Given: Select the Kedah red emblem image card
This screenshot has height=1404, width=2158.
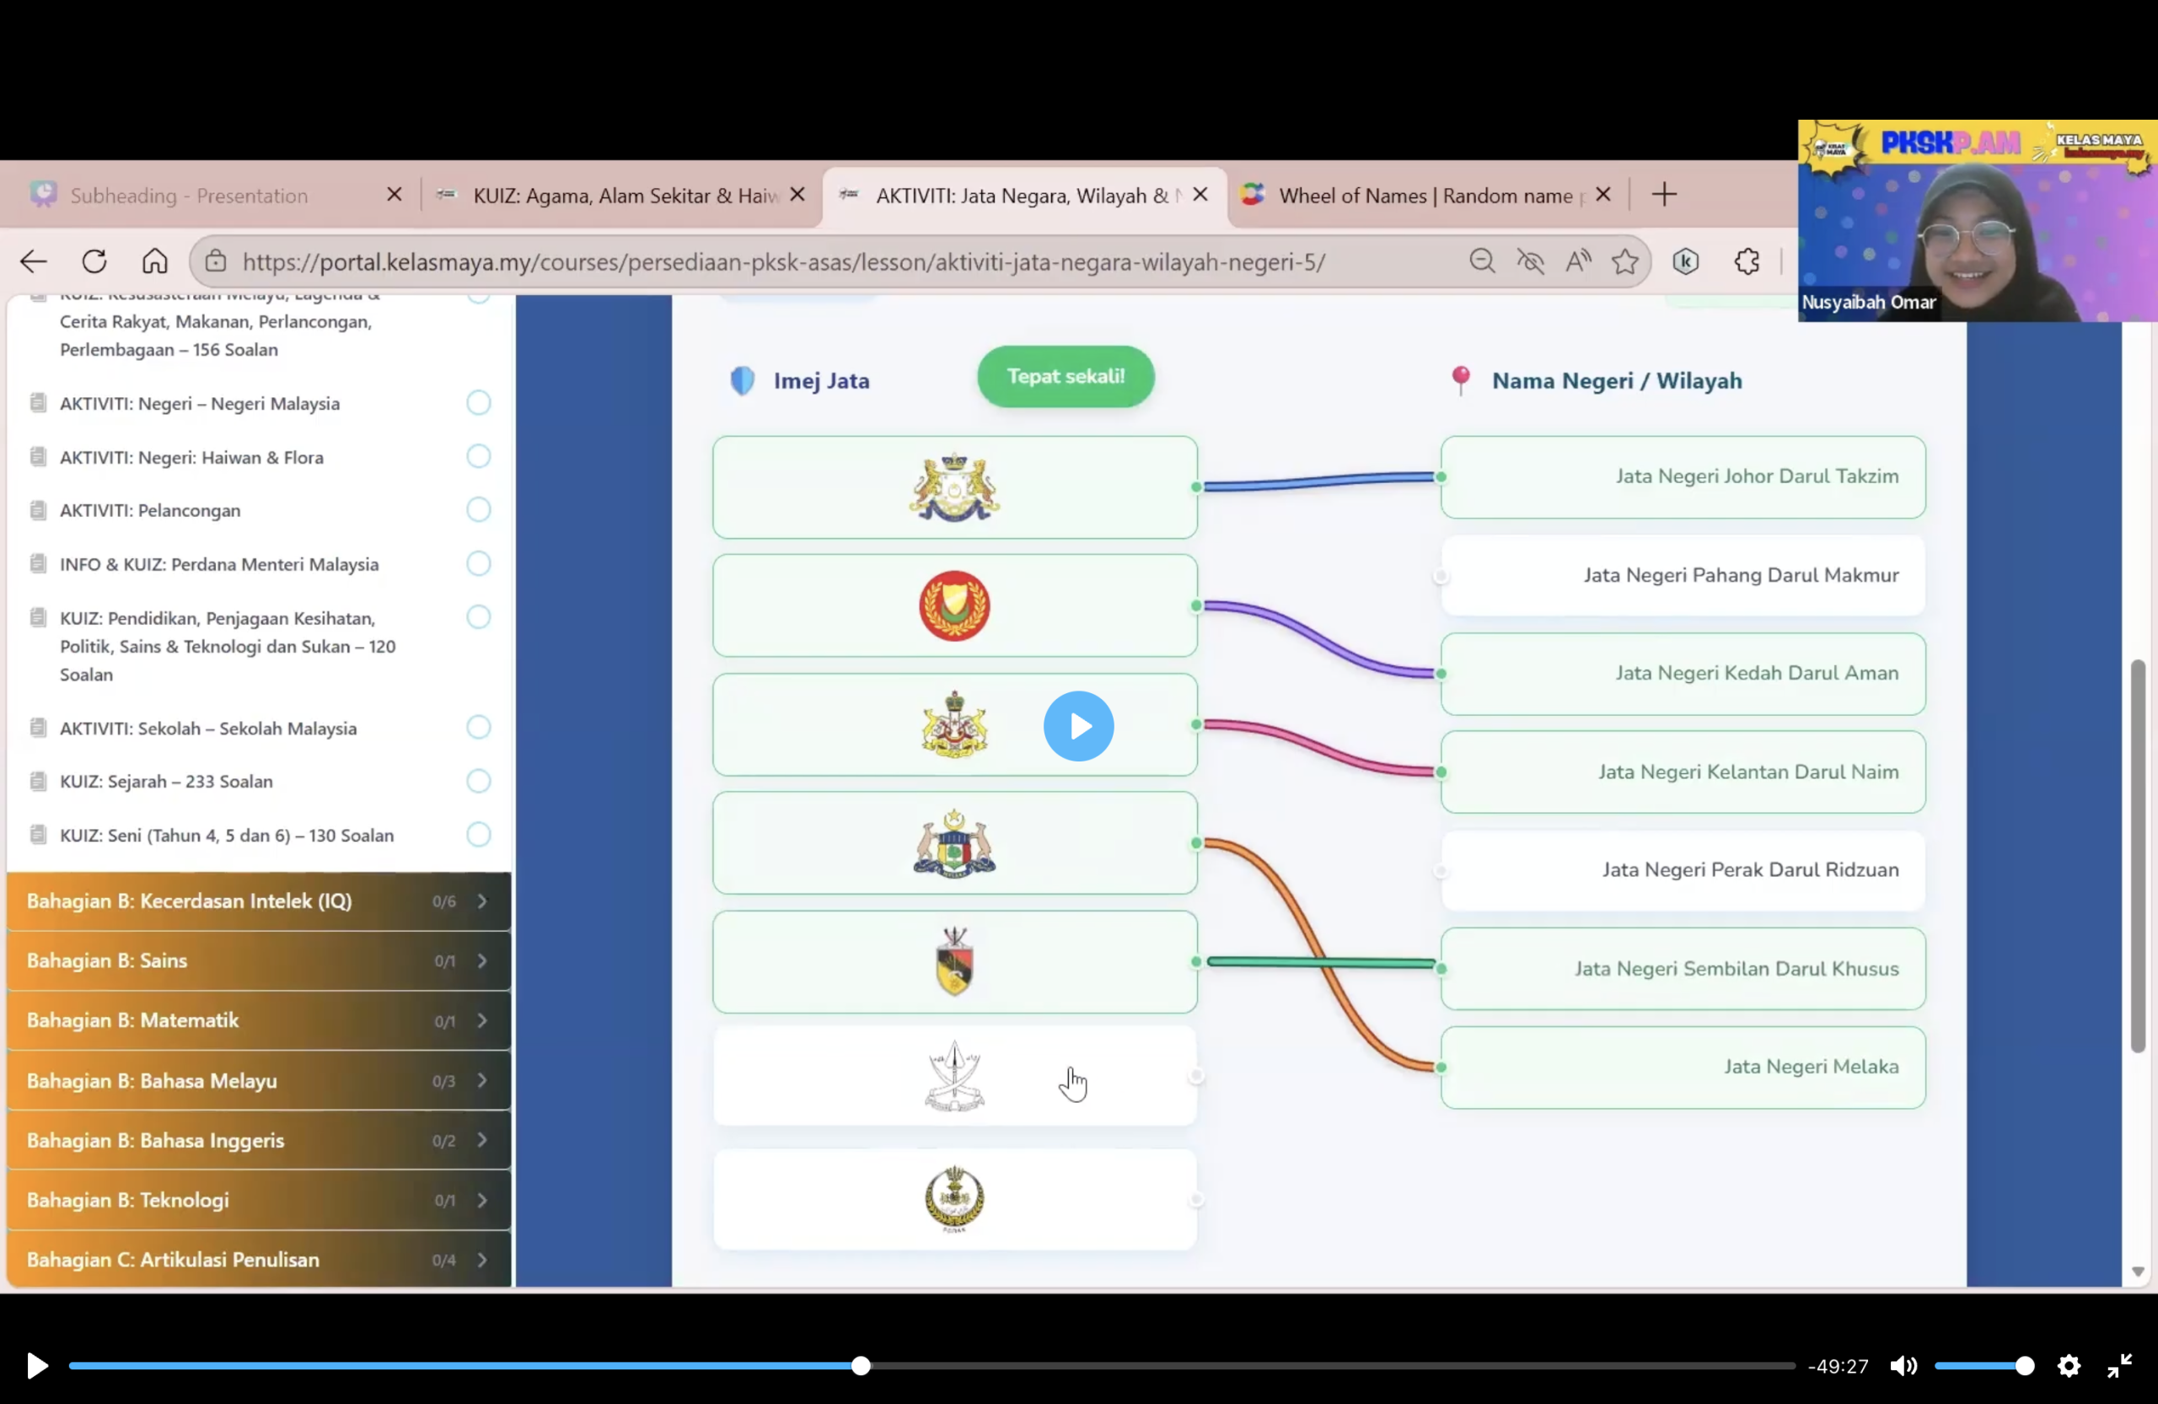Looking at the screenshot, I should click(x=955, y=605).
